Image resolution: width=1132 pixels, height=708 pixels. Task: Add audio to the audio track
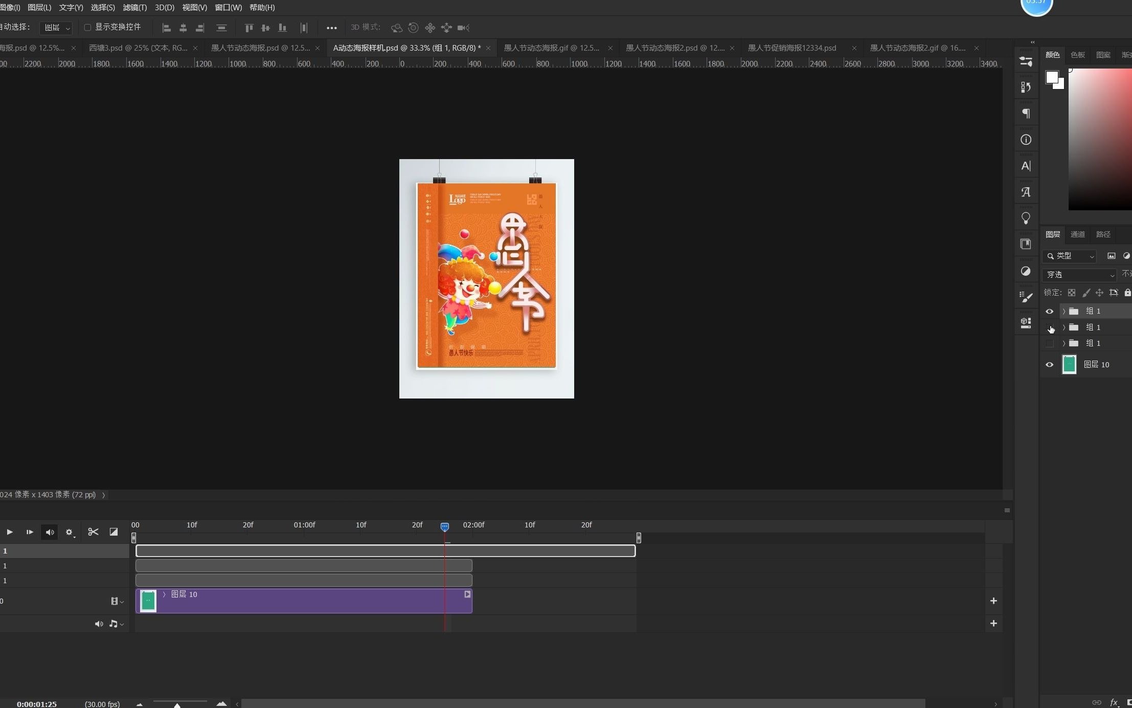(993, 624)
